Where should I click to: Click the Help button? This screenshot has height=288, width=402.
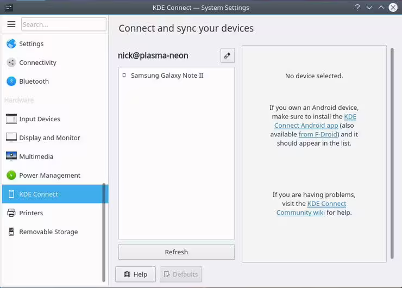(x=135, y=274)
